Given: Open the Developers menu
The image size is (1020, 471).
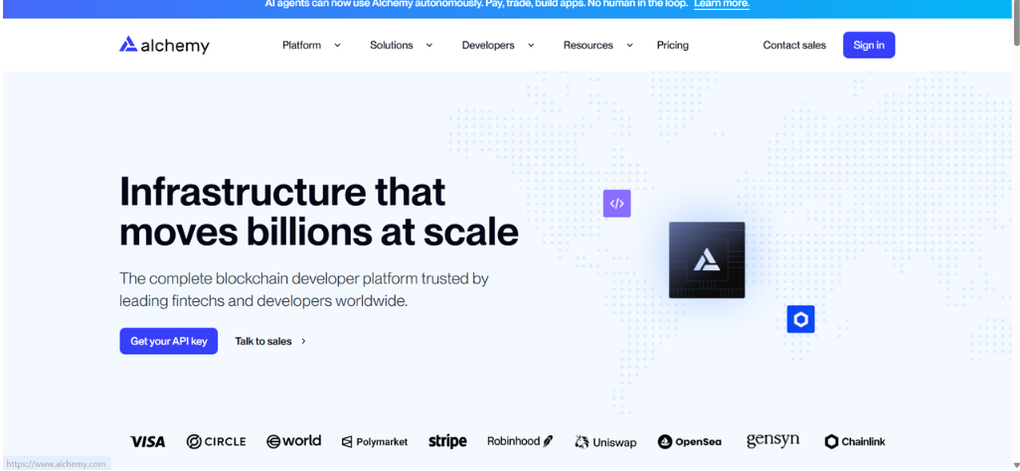Looking at the screenshot, I should [488, 45].
